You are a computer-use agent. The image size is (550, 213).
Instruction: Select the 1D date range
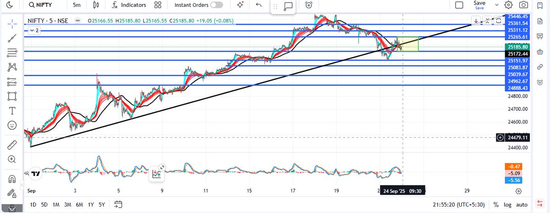[33, 204]
